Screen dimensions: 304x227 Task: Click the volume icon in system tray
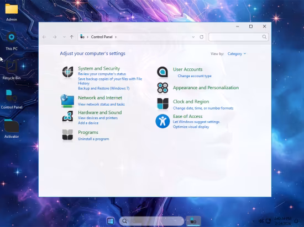click(x=261, y=221)
